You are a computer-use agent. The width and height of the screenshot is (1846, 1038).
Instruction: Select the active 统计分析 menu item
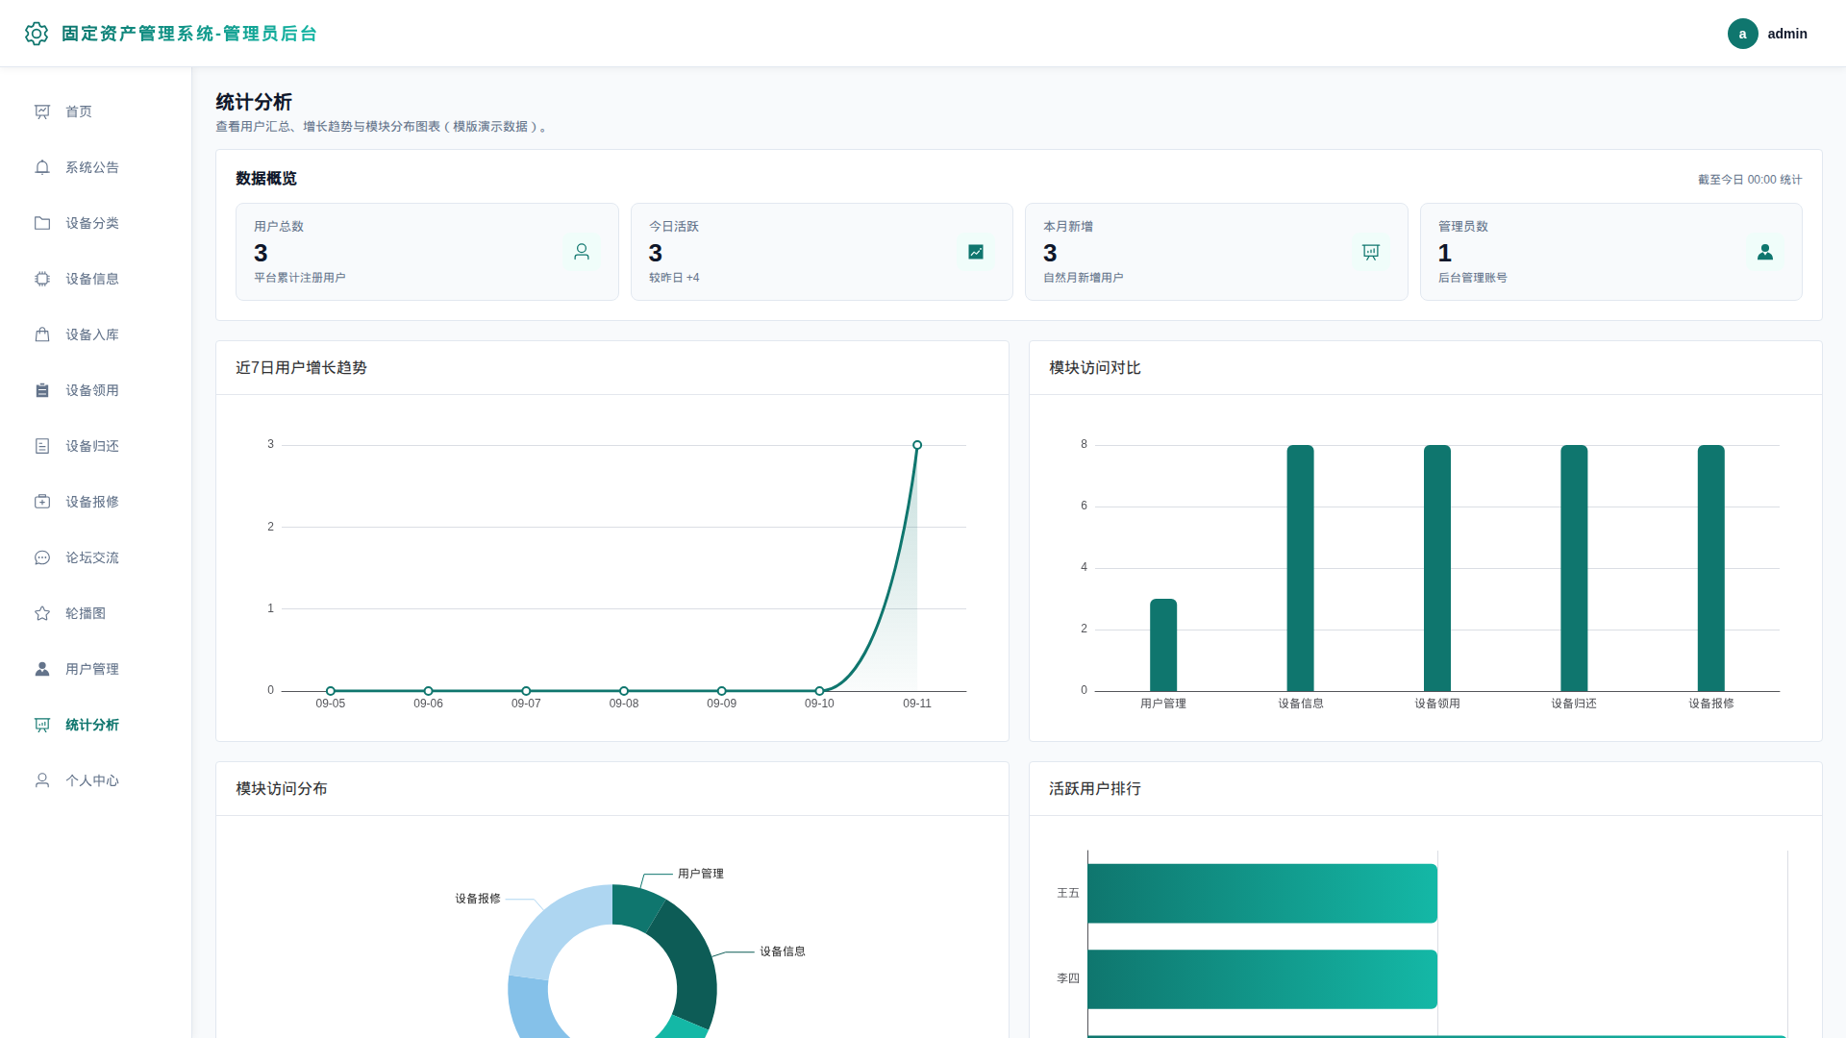coord(96,725)
